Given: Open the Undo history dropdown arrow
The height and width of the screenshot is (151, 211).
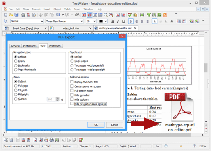Looking at the screenshot, I should pos(63,15).
